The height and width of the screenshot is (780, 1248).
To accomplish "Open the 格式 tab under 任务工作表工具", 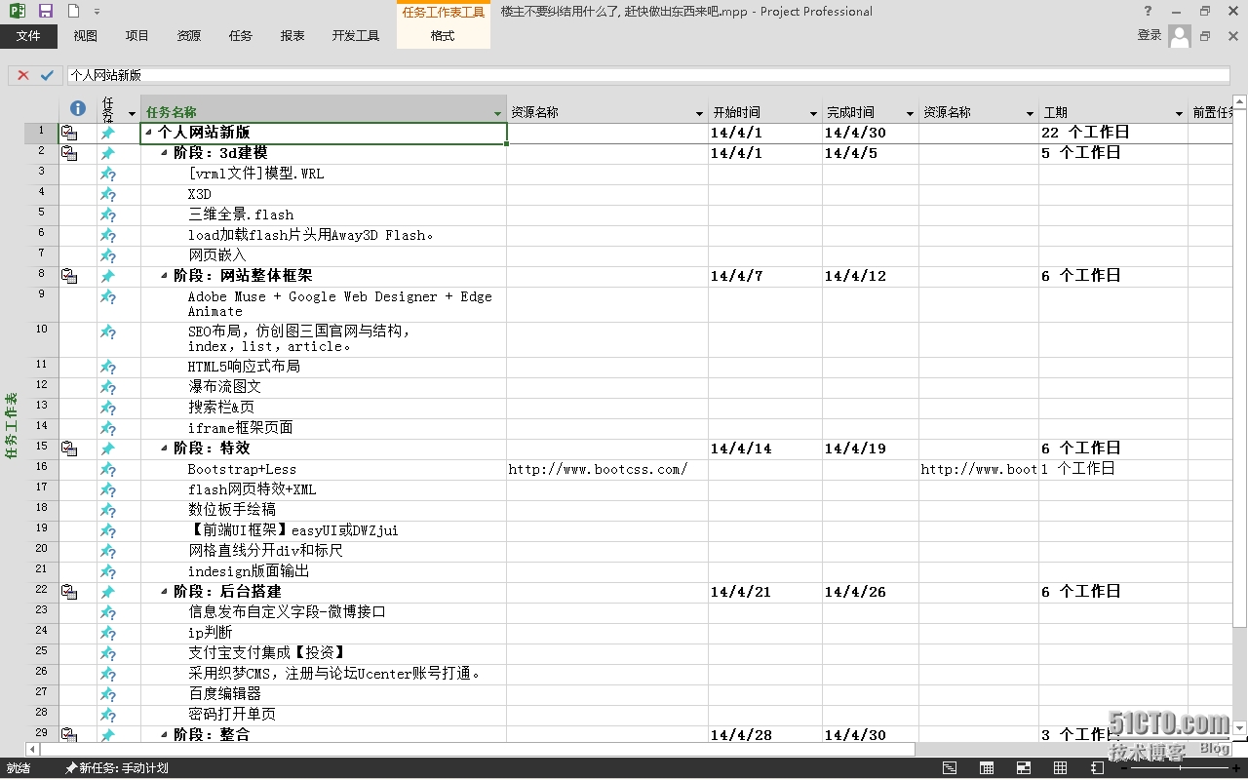I will [443, 36].
